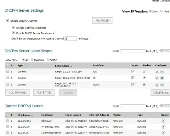
Task: Click the DELETE scopes button
Action: click(x=68, y=93)
